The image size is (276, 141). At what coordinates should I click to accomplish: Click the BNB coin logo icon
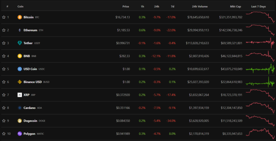point(20,56)
